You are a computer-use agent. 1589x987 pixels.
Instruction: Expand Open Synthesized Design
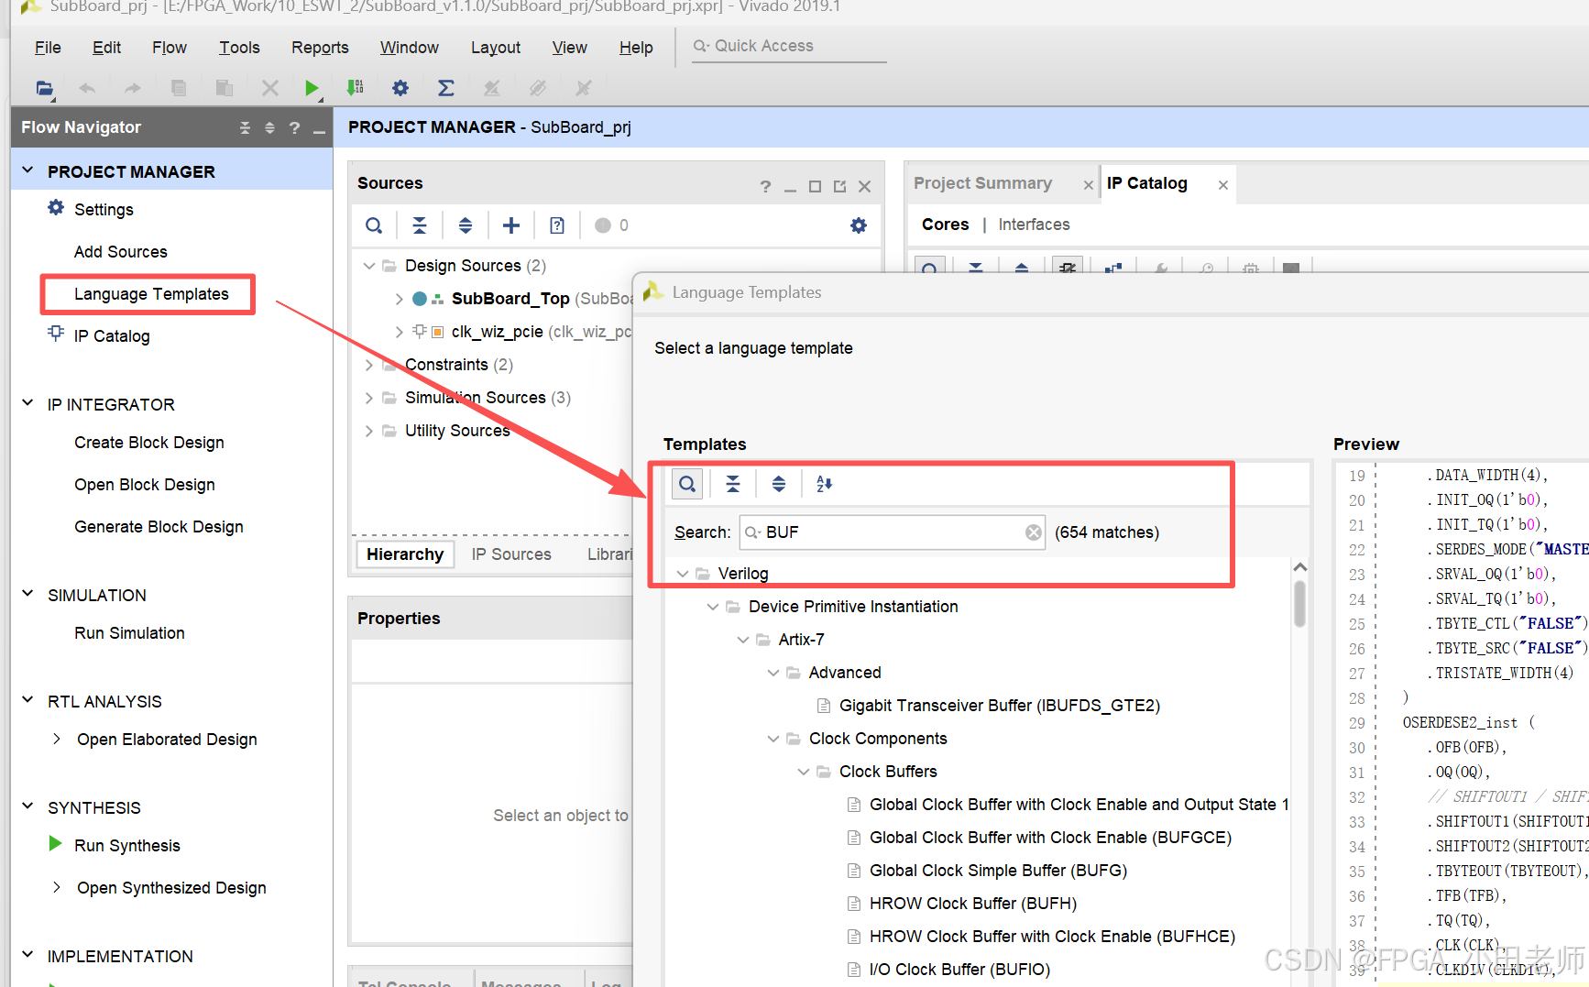57,887
